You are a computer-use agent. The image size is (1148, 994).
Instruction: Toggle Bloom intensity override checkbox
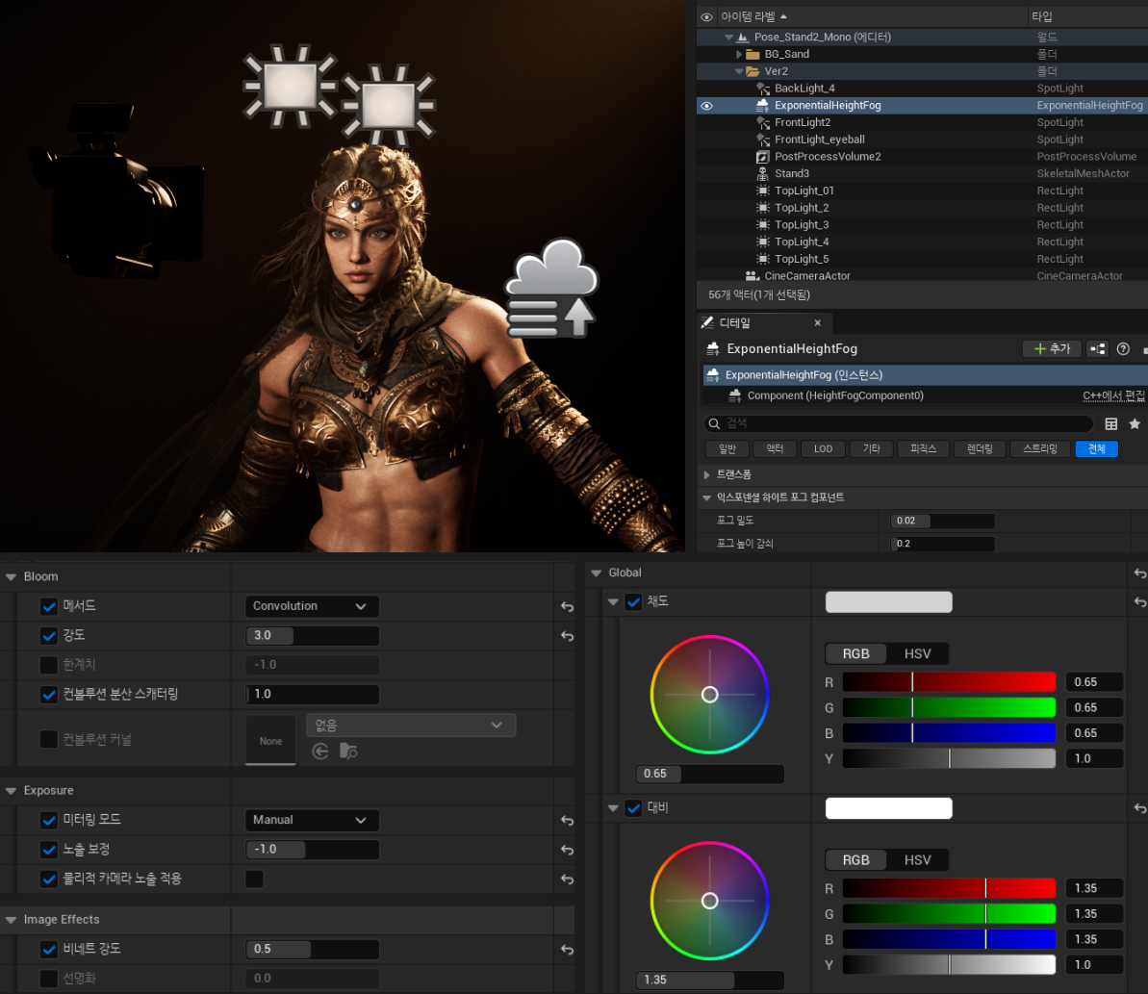[x=49, y=636]
